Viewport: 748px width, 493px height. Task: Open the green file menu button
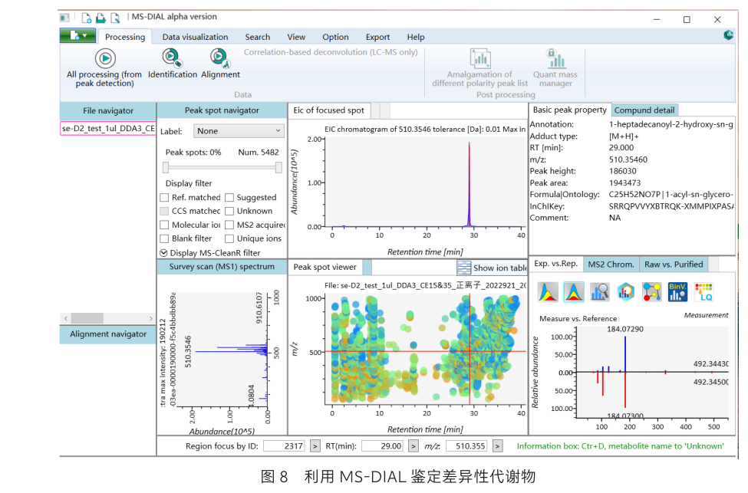click(x=77, y=36)
